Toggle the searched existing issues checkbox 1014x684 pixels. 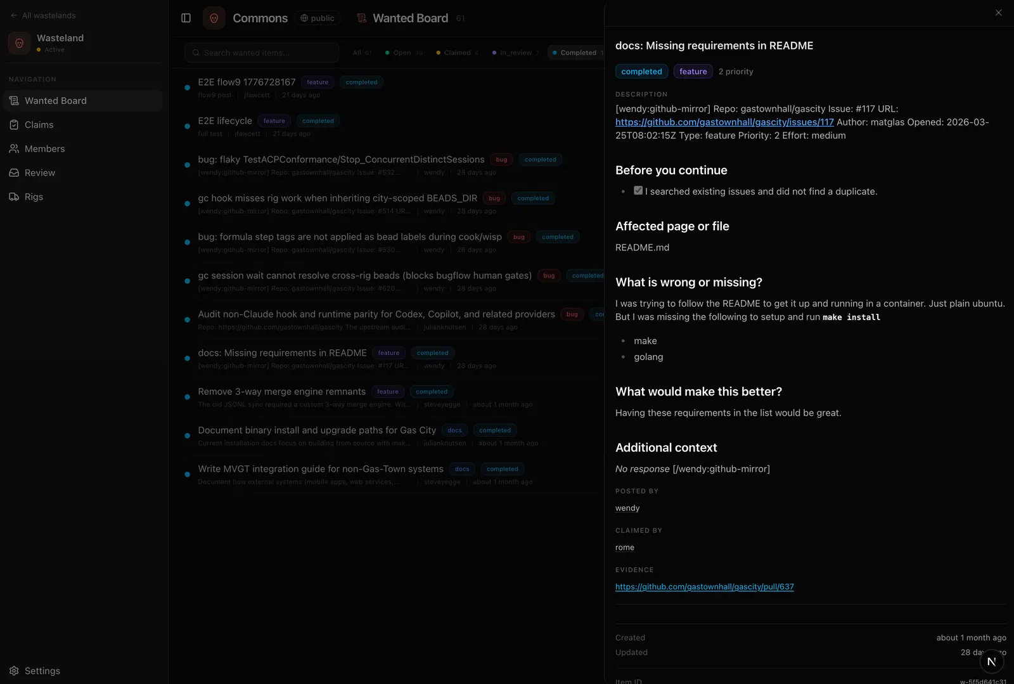pyautogui.click(x=638, y=190)
